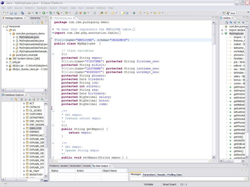Expand the ACT table node

[24, 103]
